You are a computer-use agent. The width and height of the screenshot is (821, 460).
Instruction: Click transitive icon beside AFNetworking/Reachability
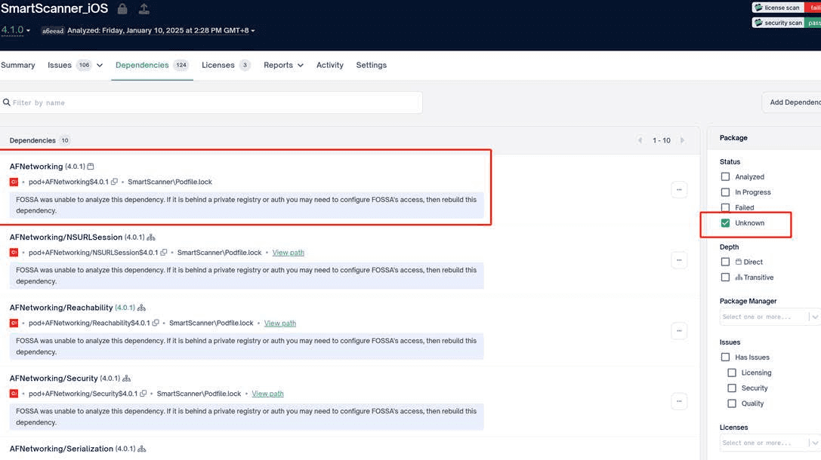tap(141, 308)
